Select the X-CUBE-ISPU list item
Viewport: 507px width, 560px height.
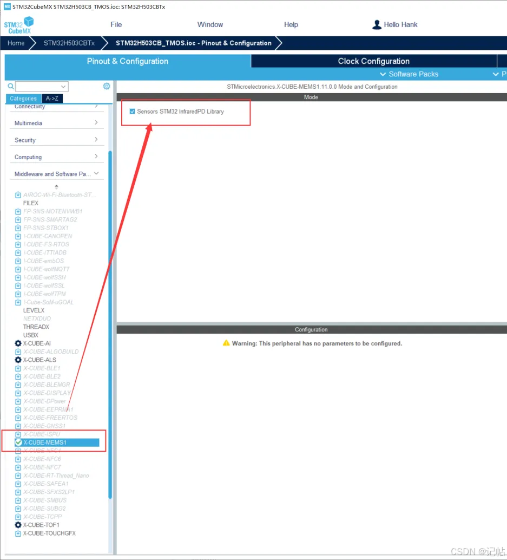[42, 434]
